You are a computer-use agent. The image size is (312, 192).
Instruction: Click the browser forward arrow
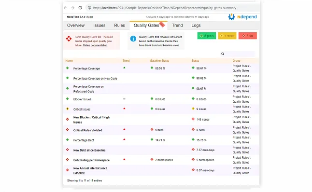(72, 8)
